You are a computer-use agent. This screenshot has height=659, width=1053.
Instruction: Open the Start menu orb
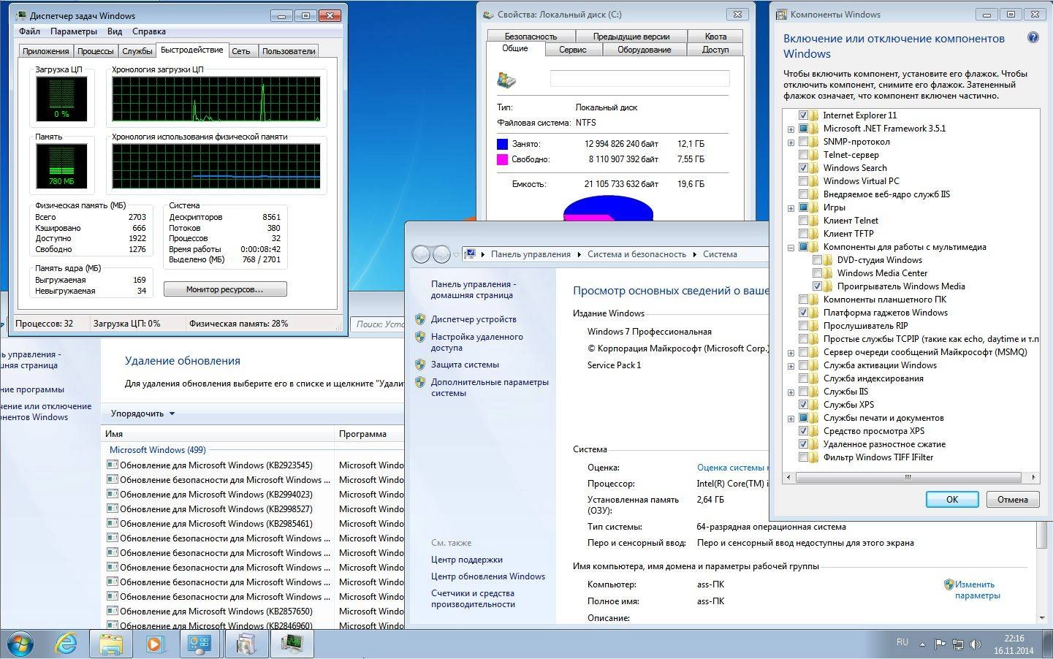20,644
